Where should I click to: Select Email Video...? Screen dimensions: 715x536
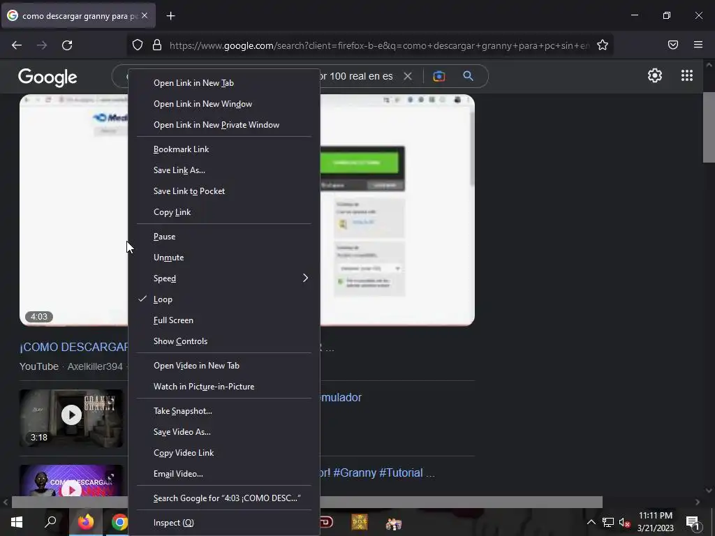(224, 474)
